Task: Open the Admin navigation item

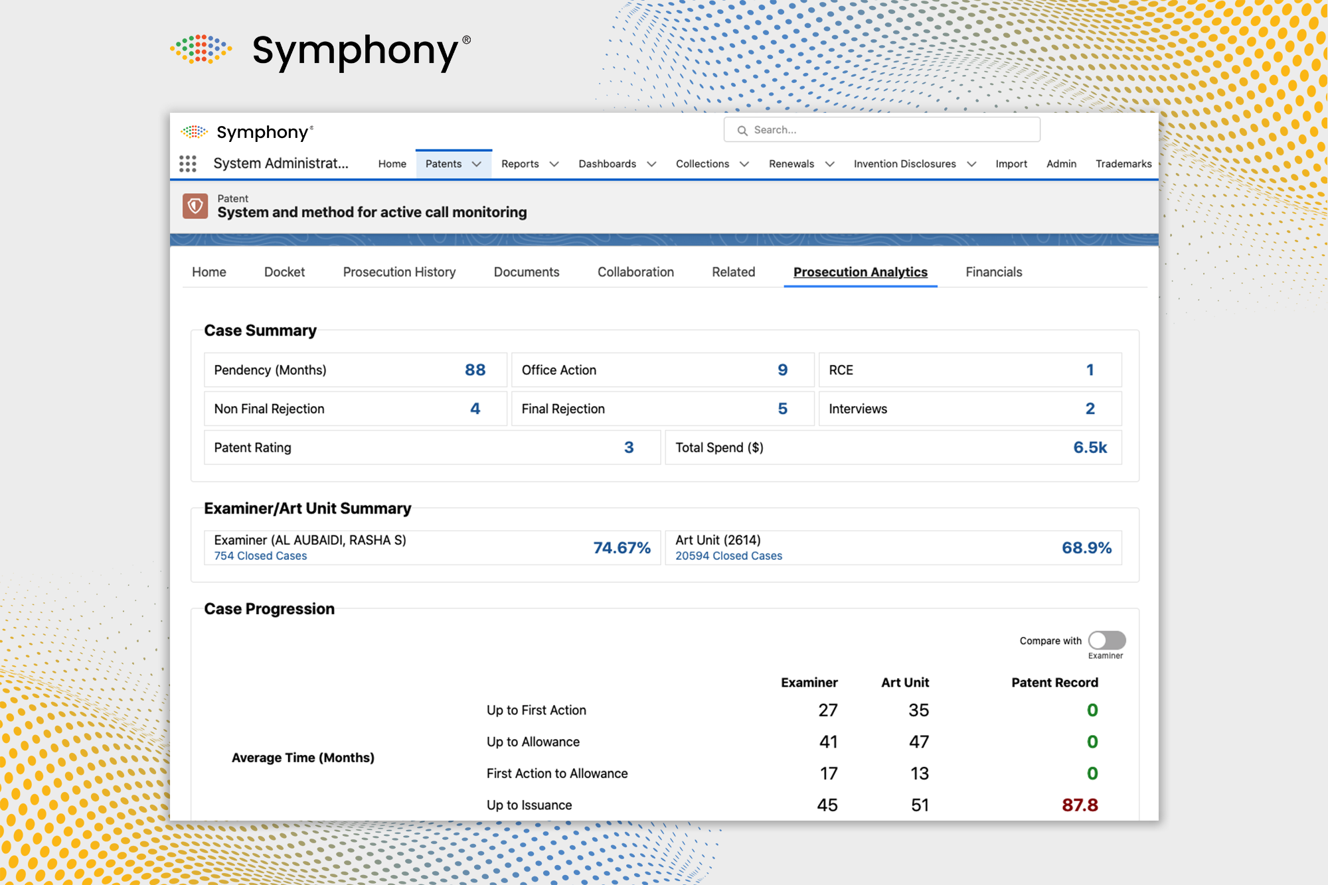Action: click(x=1061, y=164)
